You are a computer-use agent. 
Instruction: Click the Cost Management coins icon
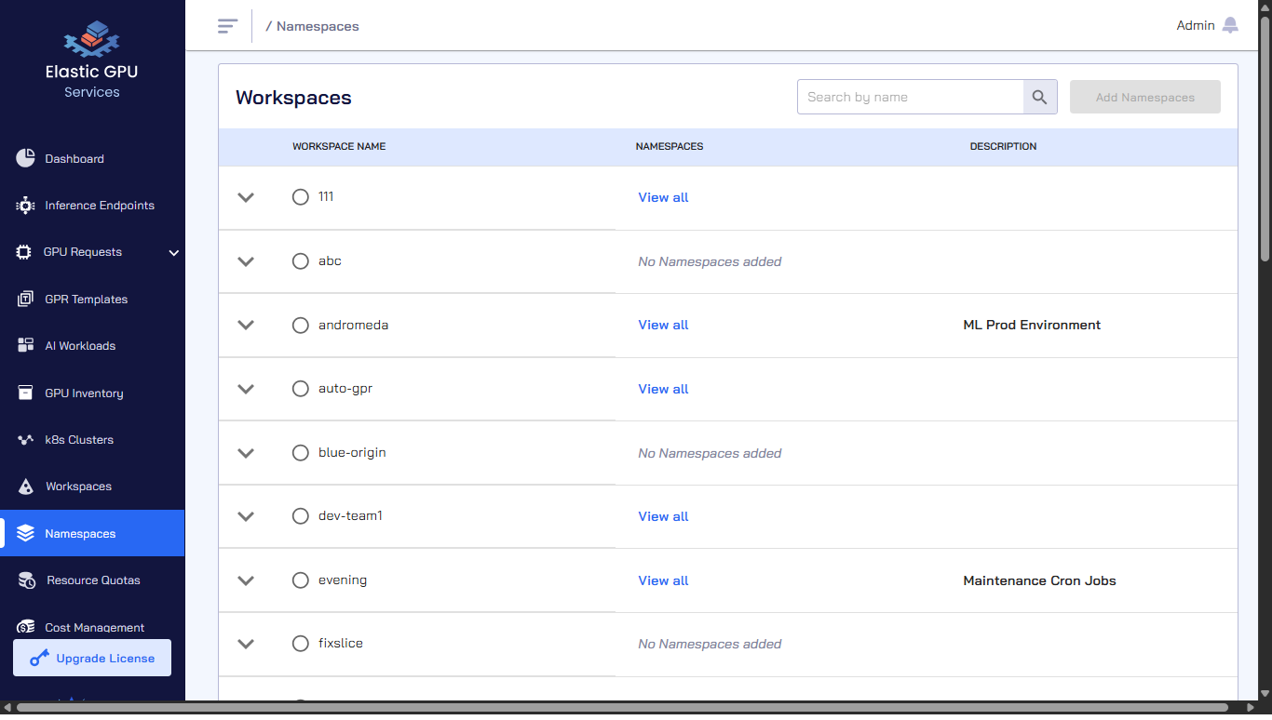point(26,627)
